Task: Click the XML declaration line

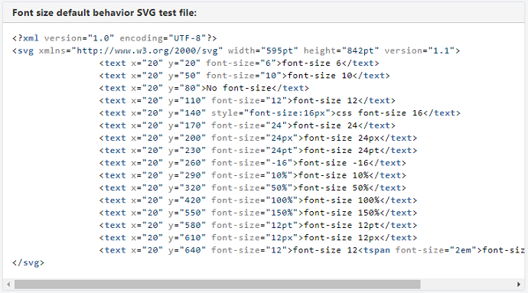Action: click(x=115, y=38)
